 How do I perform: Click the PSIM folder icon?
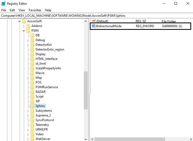click(x=28, y=31)
